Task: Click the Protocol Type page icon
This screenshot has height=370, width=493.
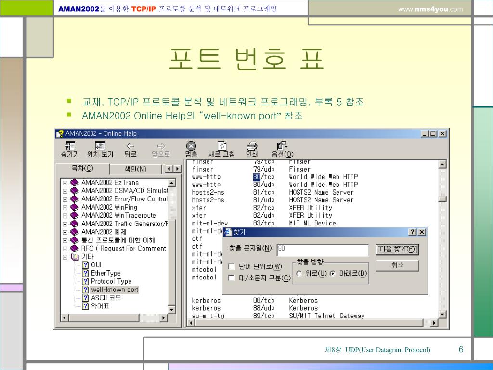Action: tap(85, 281)
